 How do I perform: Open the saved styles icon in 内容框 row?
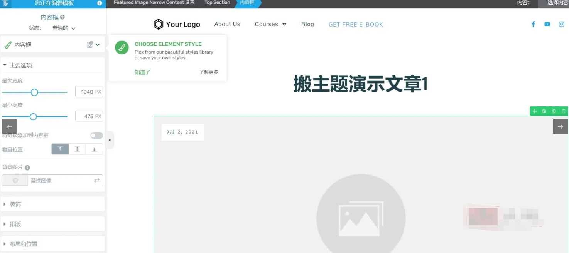click(90, 45)
